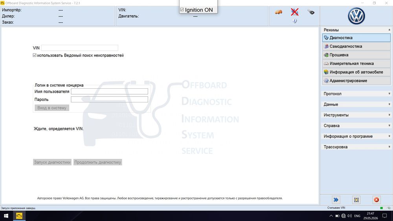Click the 'Запуск приложения заверш.' status text
Screen dimensions: 393x221
[18, 208]
